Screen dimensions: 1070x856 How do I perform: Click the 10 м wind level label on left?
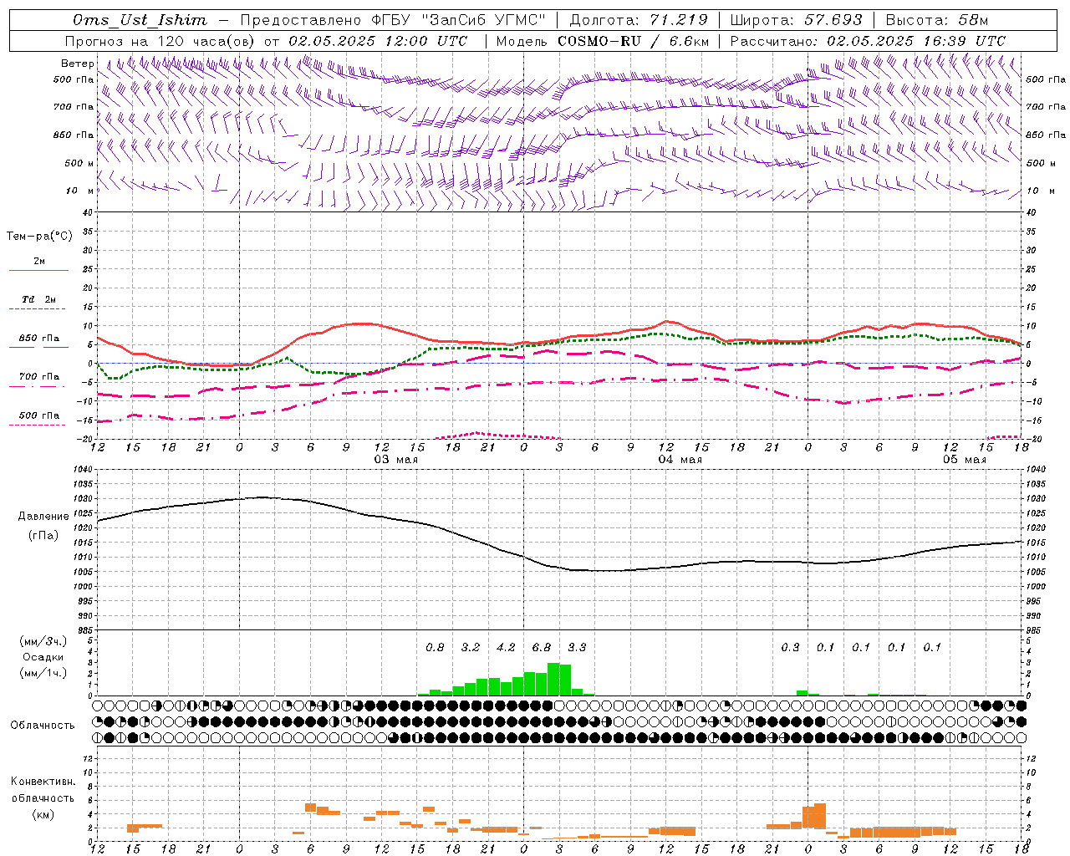coord(80,191)
